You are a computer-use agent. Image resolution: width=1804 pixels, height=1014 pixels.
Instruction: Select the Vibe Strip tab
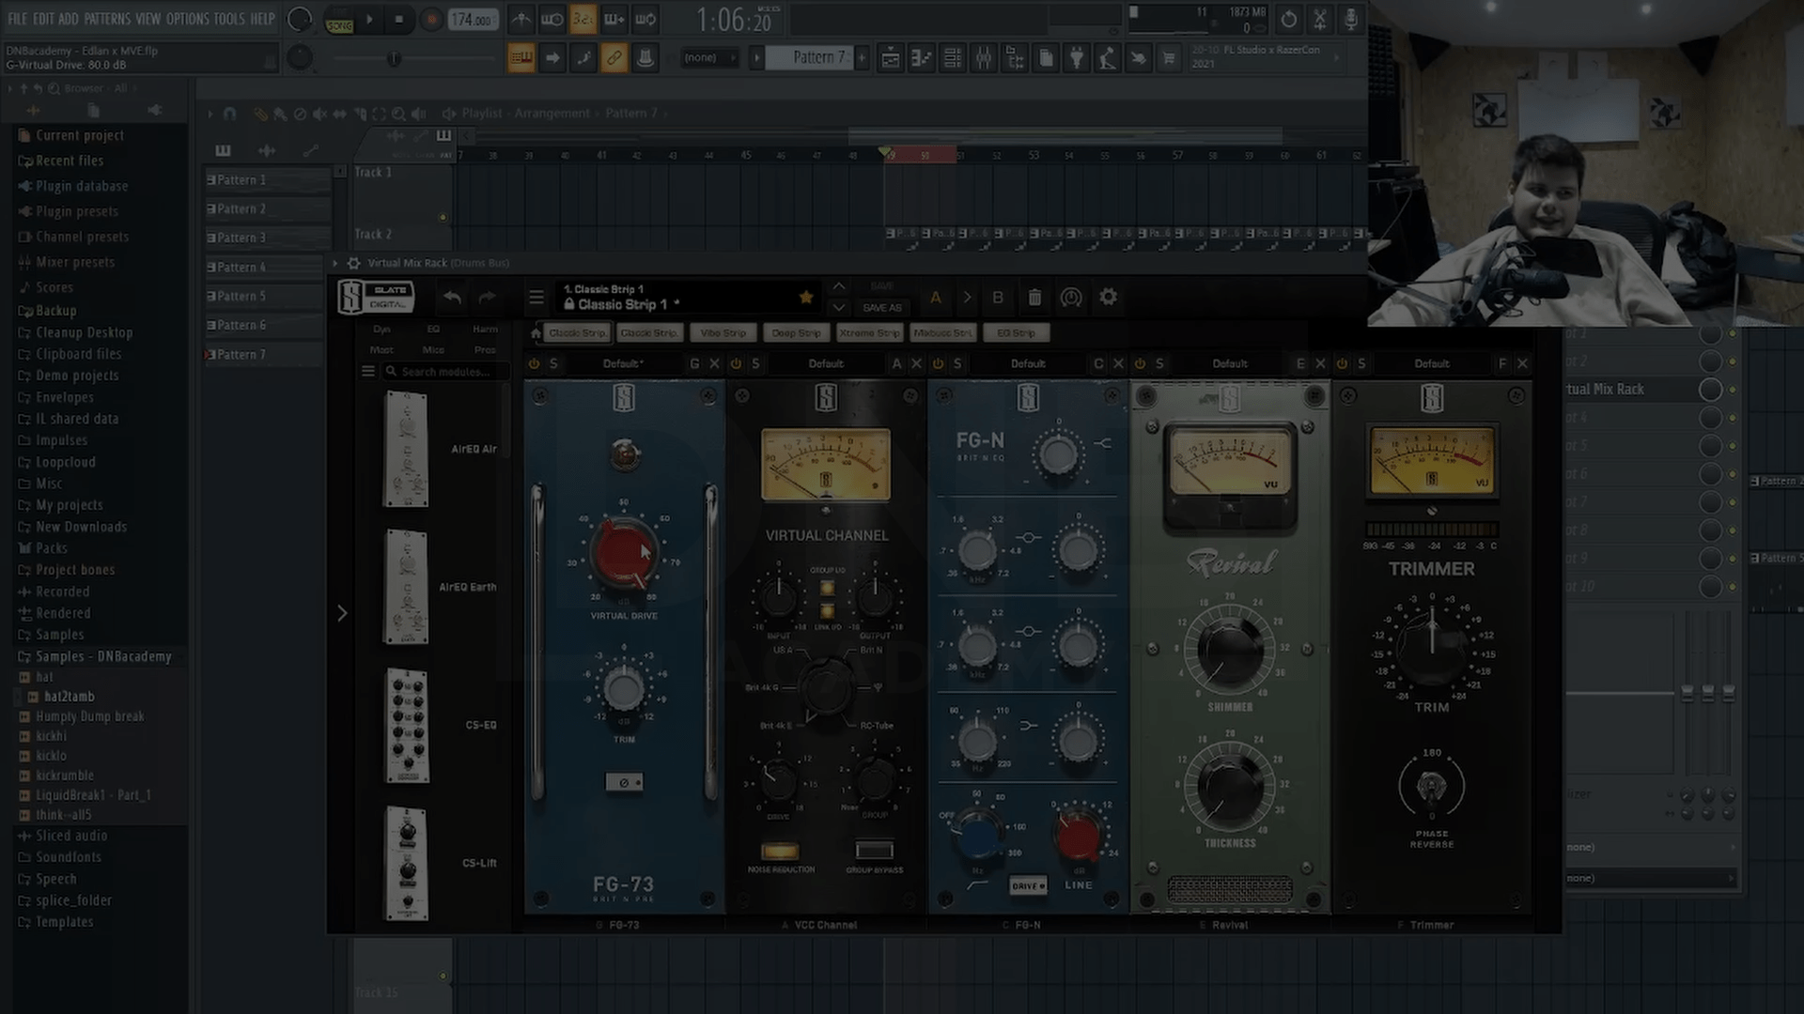pos(723,333)
